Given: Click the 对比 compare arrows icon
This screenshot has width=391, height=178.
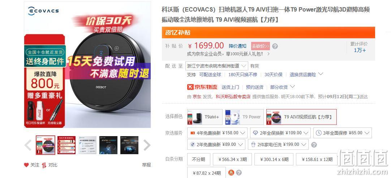Looking at the screenshot, I should [44, 165].
